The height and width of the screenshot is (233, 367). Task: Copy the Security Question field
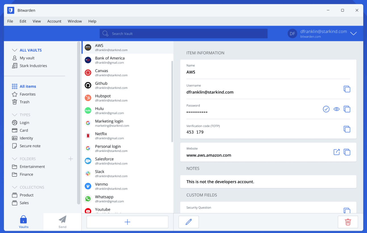tap(347, 210)
